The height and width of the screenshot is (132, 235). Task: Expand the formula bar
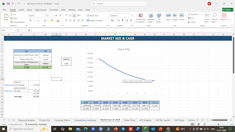click(x=232, y=30)
